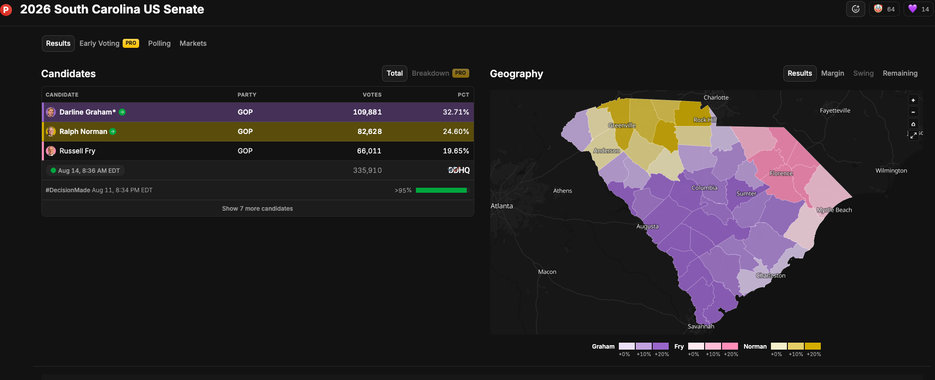
Task: Reset map view with the home icon
Action: (x=913, y=124)
